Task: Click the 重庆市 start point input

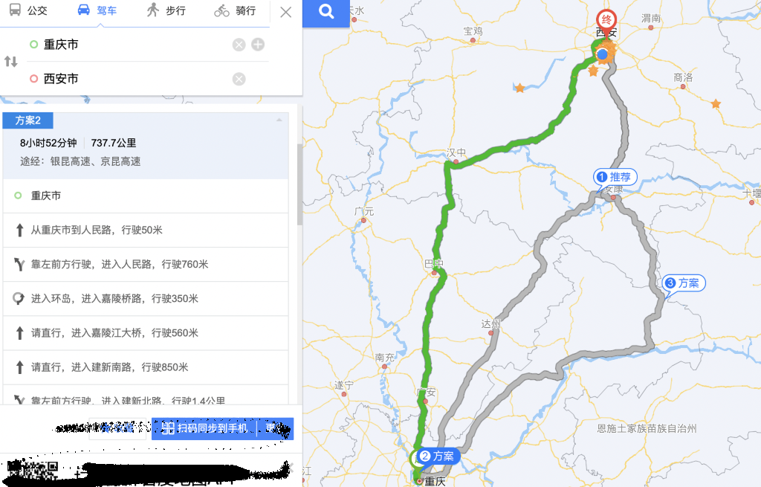Action: tap(131, 45)
